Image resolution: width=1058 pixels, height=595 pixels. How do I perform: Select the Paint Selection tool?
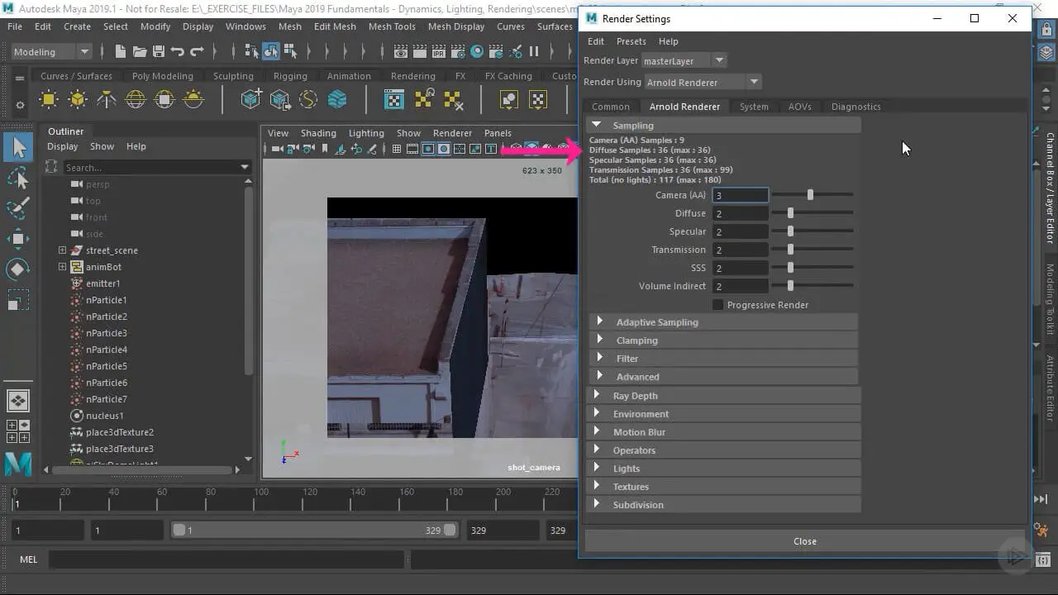(18, 207)
